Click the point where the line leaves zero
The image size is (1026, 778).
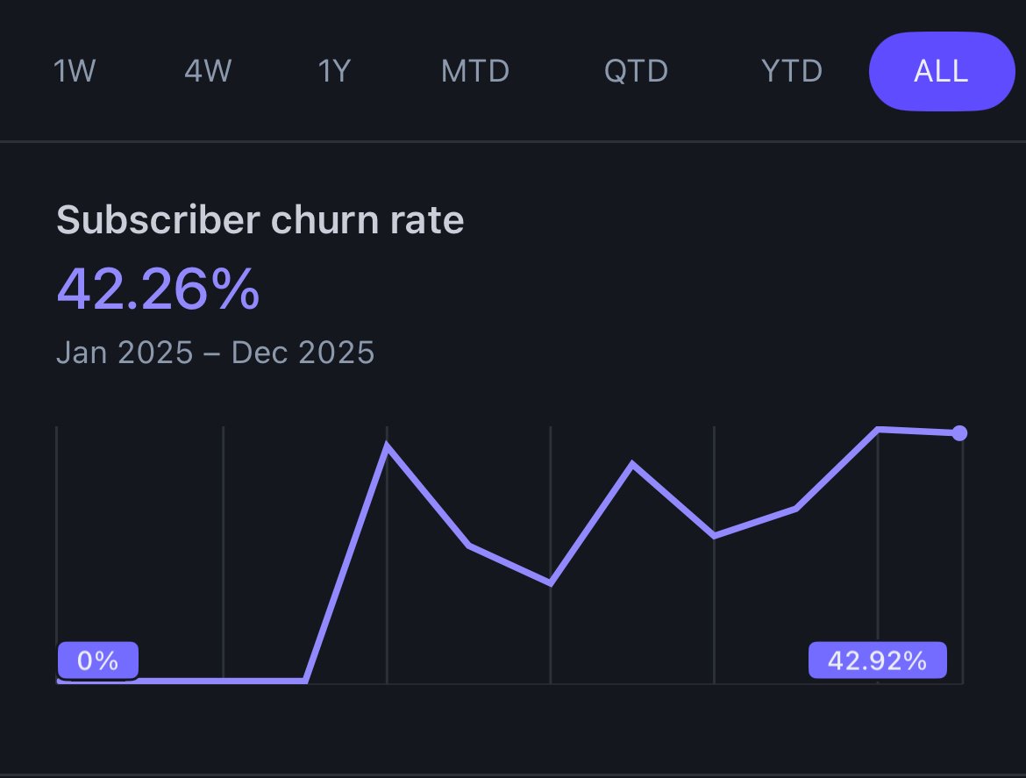point(305,681)
